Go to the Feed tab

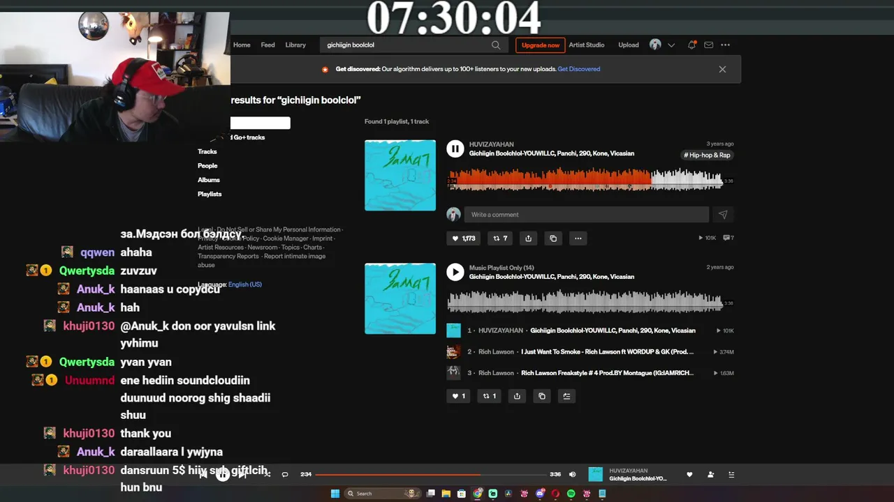(268, 45)
